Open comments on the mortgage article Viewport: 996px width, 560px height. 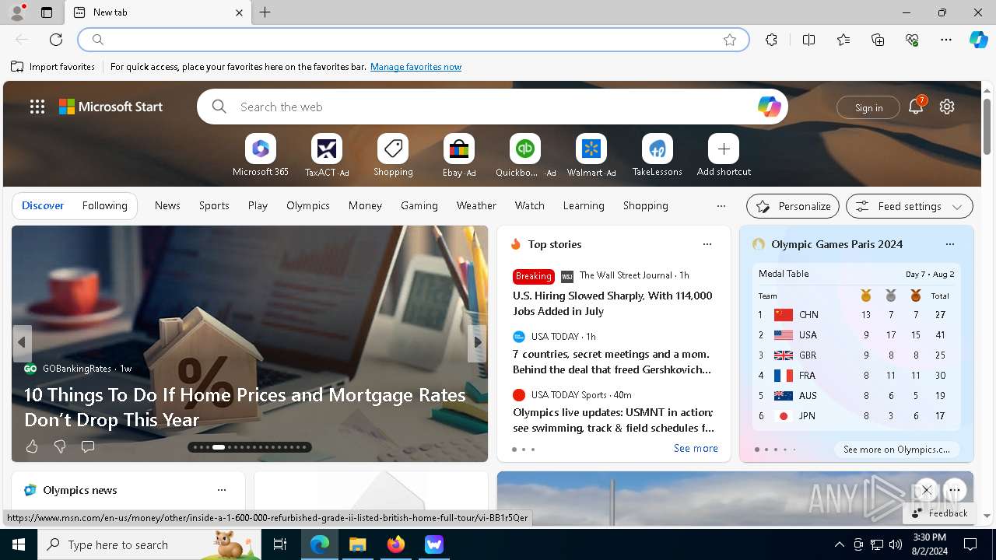88,446
